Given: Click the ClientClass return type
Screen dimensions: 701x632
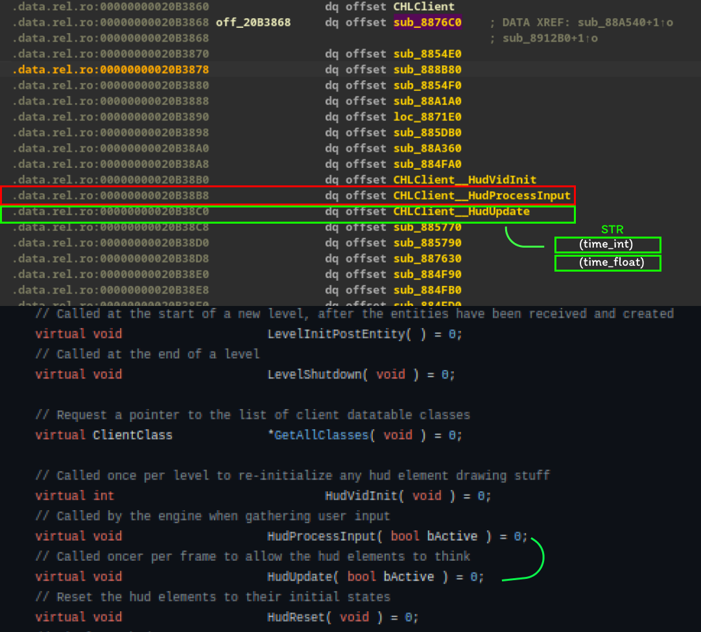Looking at the screenshot, I should pos(132,435).
